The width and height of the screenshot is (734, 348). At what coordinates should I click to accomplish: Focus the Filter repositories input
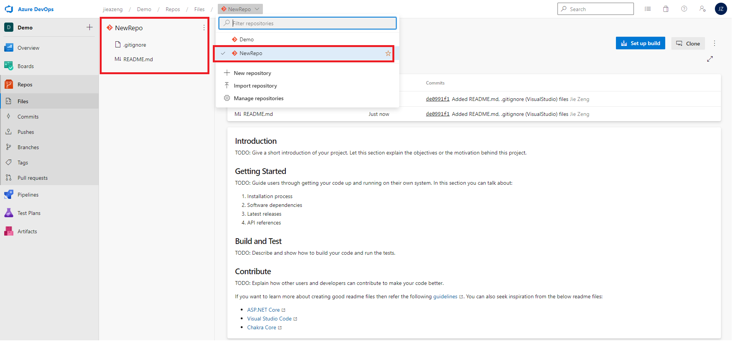point(308,23)
